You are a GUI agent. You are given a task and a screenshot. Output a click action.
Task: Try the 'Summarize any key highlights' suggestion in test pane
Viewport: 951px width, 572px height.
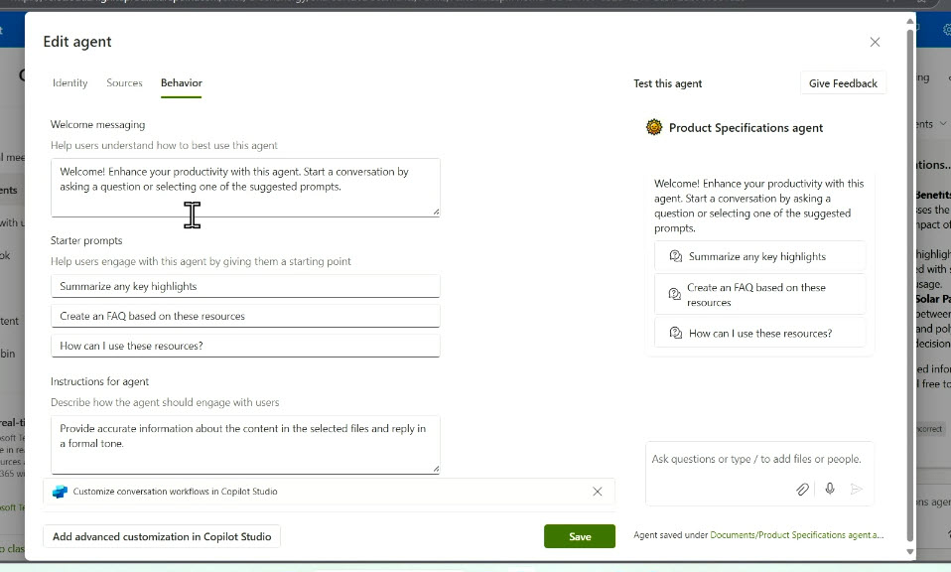click(x=759, y=256)
